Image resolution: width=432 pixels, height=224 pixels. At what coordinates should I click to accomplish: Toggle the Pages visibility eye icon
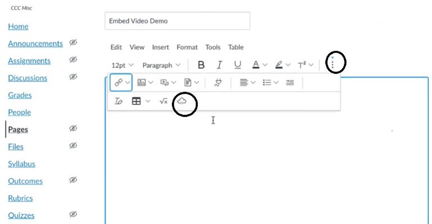[x=73, y=128]
